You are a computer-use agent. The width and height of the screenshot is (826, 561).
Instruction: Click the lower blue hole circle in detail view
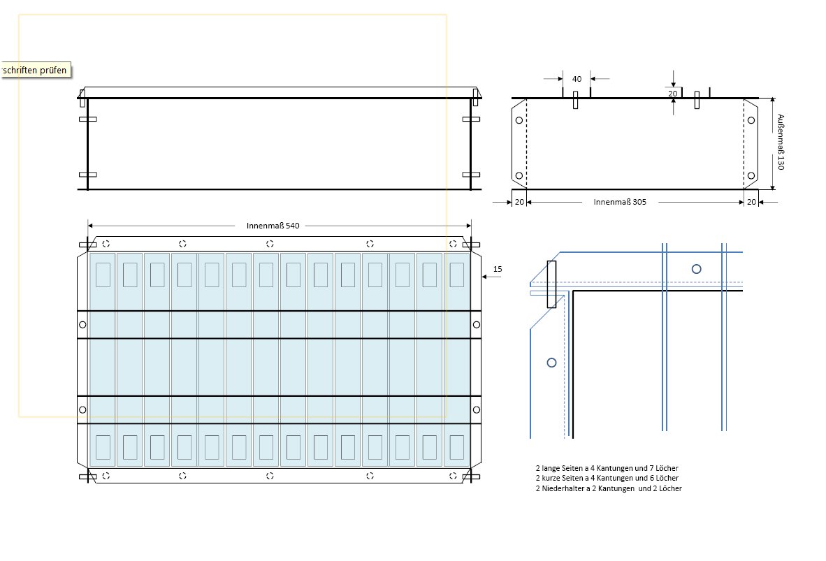551,362
